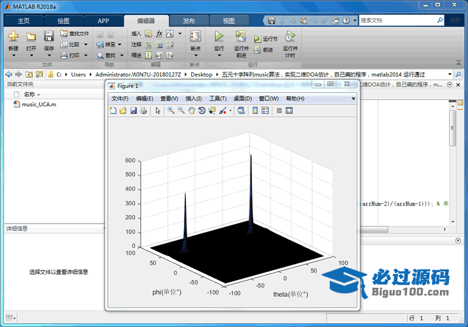Switch to the Home (主页) tab
Image resolution: width=468 pixels, height=327 pixels.
coord(24,21)
